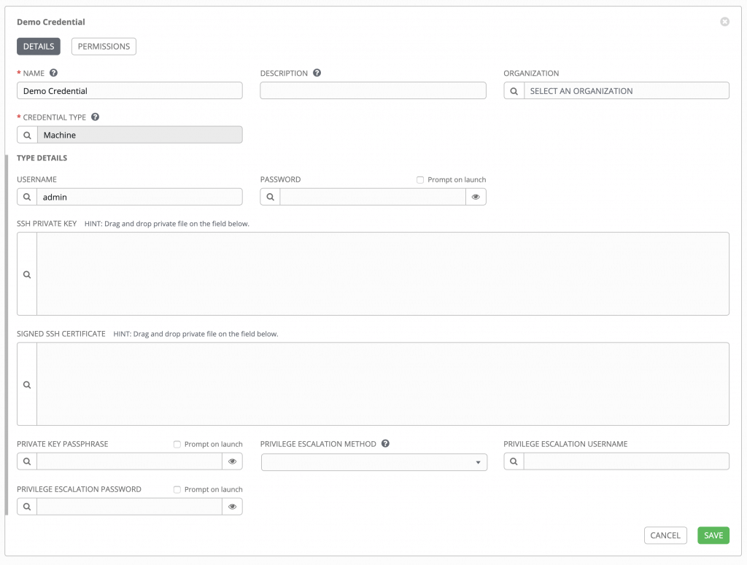747x565 pixels.
Task: Click the Privilege Escalation Method help icon
Action: pyautogui.click(x=385, y=444)
